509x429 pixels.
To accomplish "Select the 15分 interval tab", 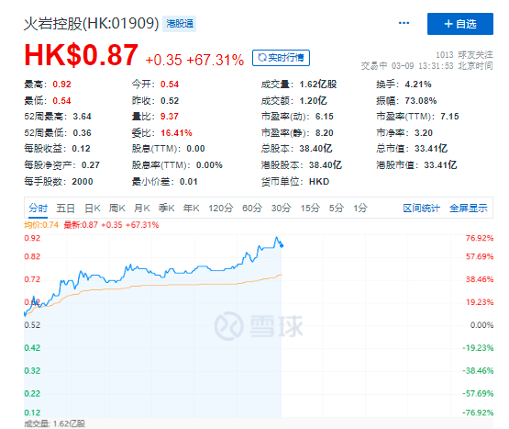I will (x=310, y=209).
